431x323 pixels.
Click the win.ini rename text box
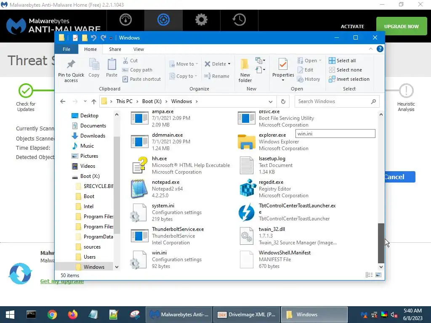click(x=335, y=134)
